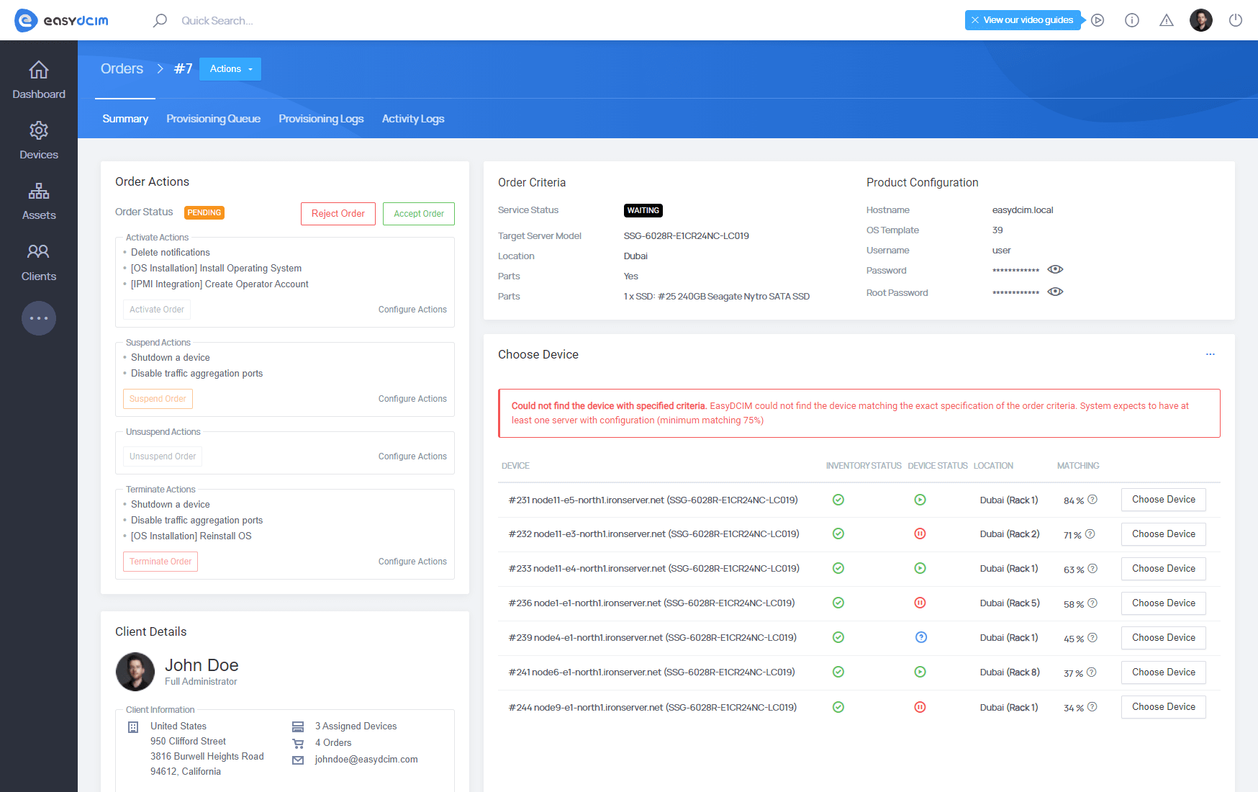This screenshot has height=792, width=1258.
Task: Open the Clients section in sidebar
Action: 38,261
